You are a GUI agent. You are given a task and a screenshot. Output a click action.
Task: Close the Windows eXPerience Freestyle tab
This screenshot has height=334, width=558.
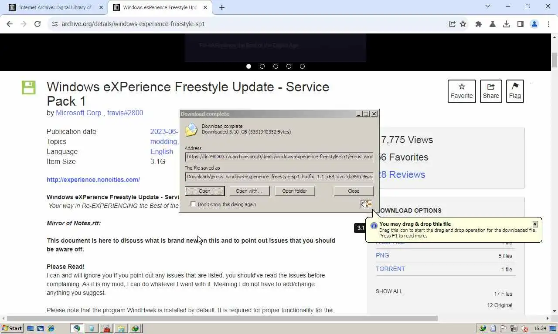tap(205, 7)
